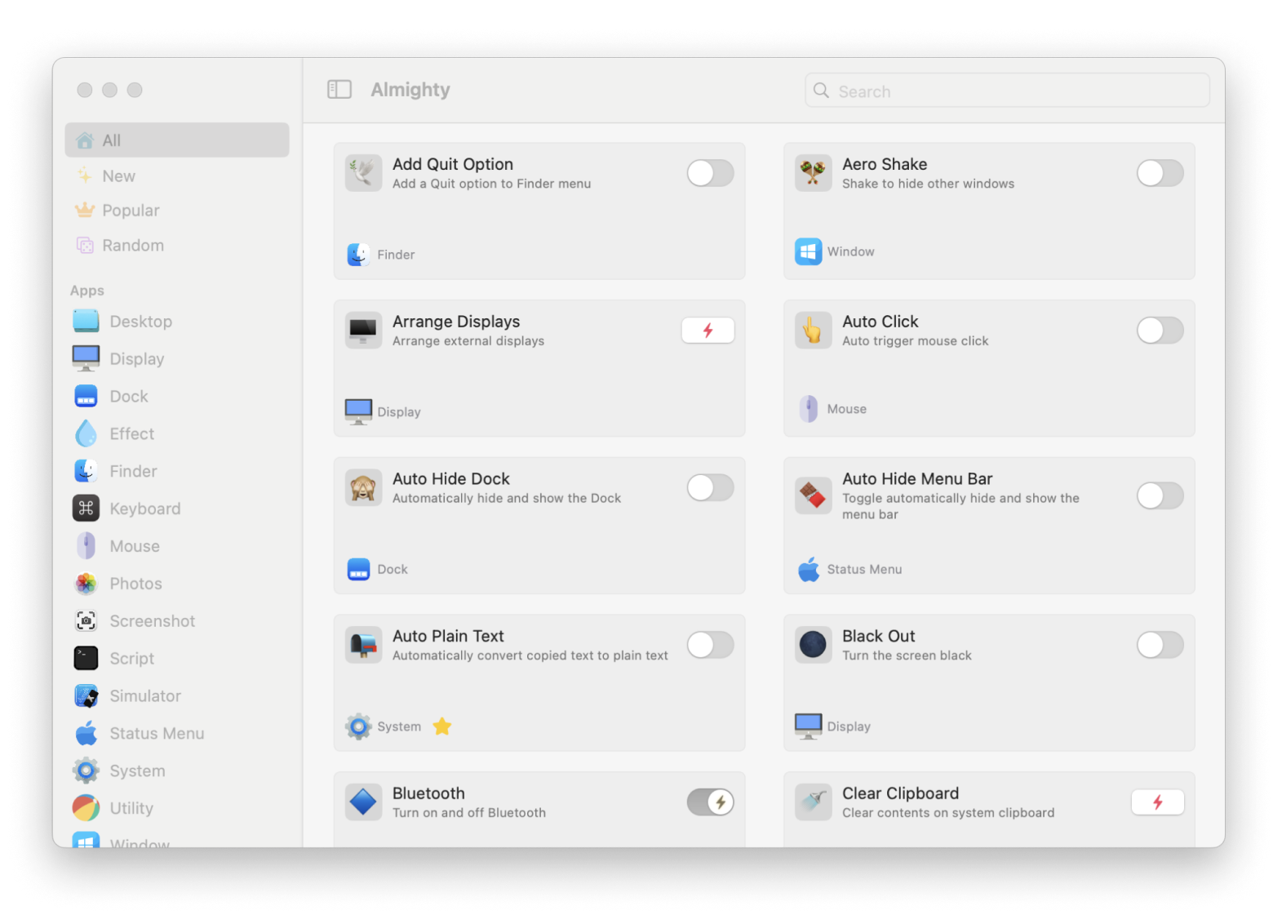Click the 'Clear contents on system clipboard' description
The image size is (1273, 924).
pyautogui.click(x=948, y=813)
